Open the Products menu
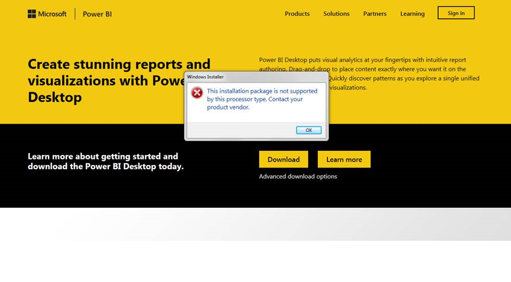 [297, 14]
